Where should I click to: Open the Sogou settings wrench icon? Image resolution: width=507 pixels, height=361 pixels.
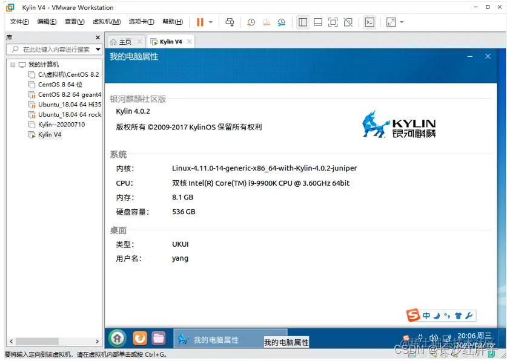coord(469,316)
